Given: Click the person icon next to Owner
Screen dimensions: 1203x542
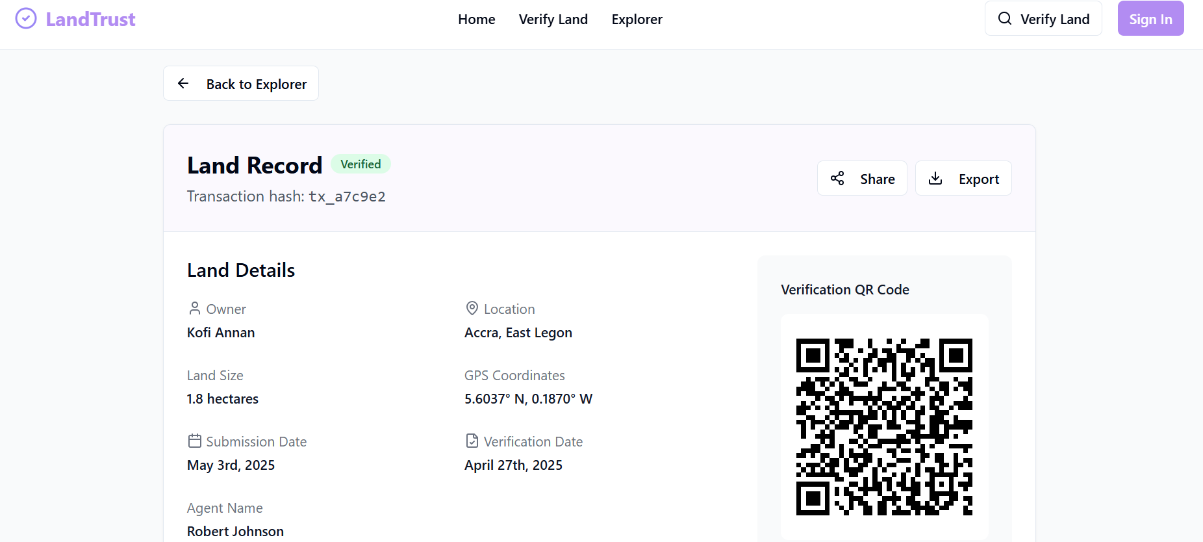Looking at the screenshot, I should (194, 308).
